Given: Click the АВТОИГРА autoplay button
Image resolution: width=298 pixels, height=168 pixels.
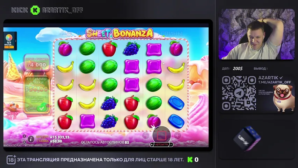Looking at the screenshot, I should [x=161, y=145].
